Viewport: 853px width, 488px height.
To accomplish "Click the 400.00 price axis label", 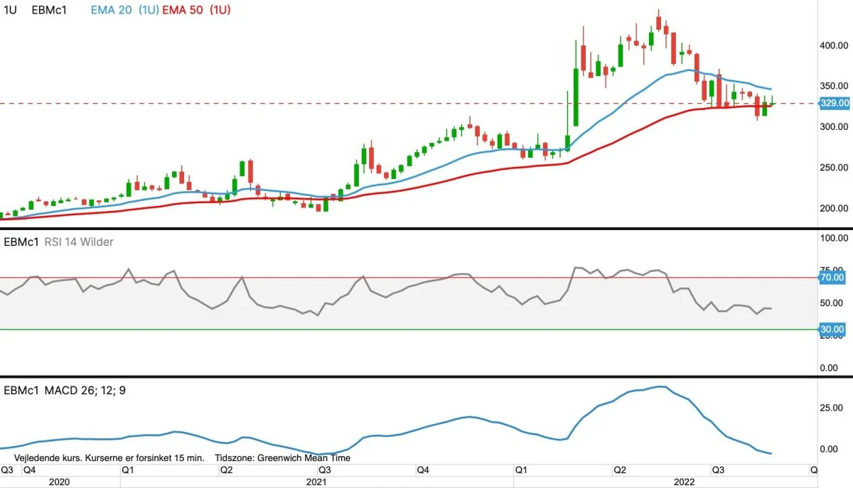I will [835, 45].
